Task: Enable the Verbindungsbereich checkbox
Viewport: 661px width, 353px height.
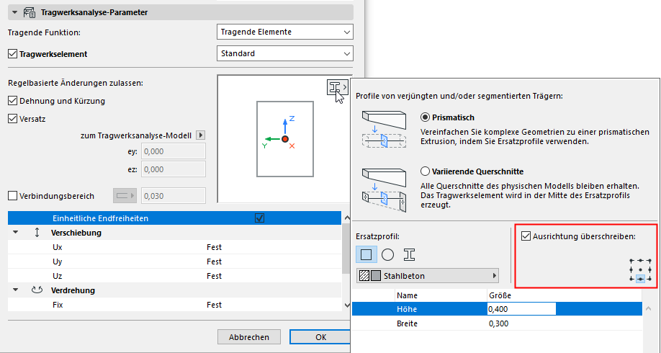Action: (12, 195)
